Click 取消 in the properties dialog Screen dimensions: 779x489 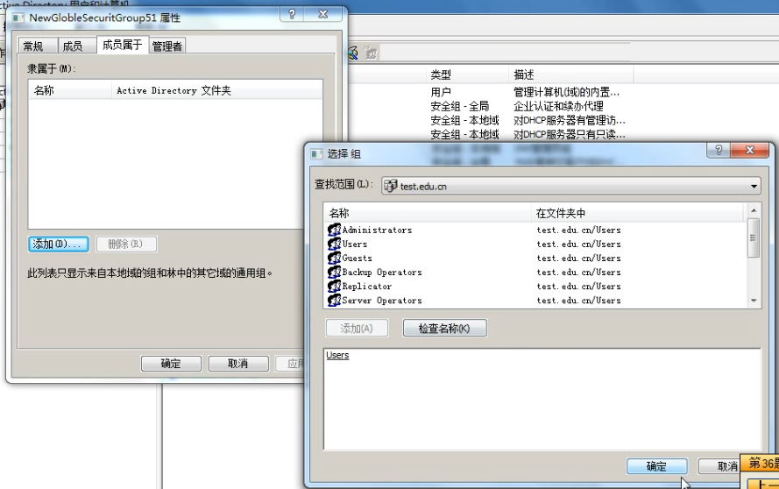(x=237, y=364)
